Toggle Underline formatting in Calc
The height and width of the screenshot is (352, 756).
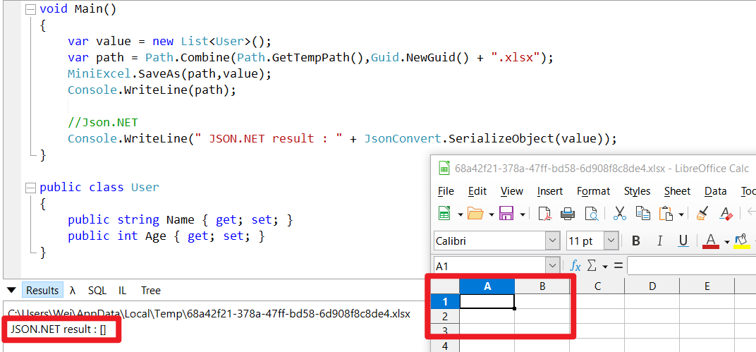(x=683, y=241)
